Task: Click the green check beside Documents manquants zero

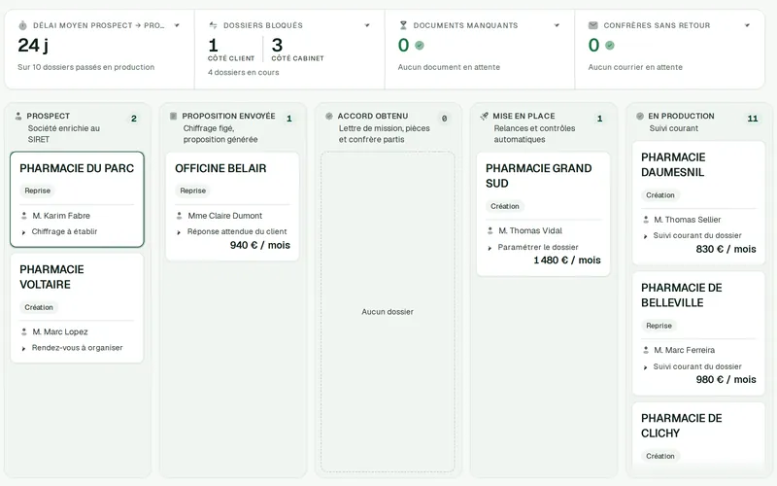Action: 420,46
